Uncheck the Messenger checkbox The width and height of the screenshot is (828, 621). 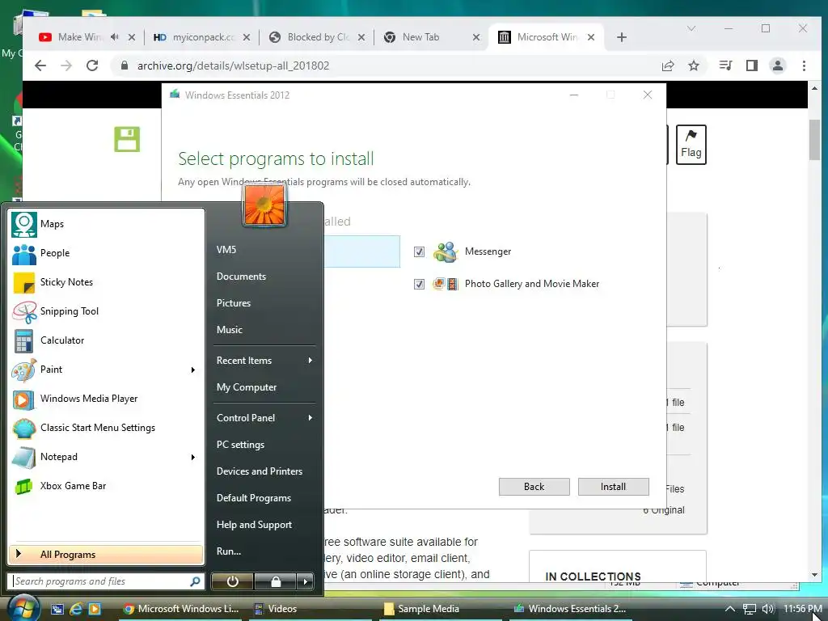pyautogui.click(x=420, y=252)
